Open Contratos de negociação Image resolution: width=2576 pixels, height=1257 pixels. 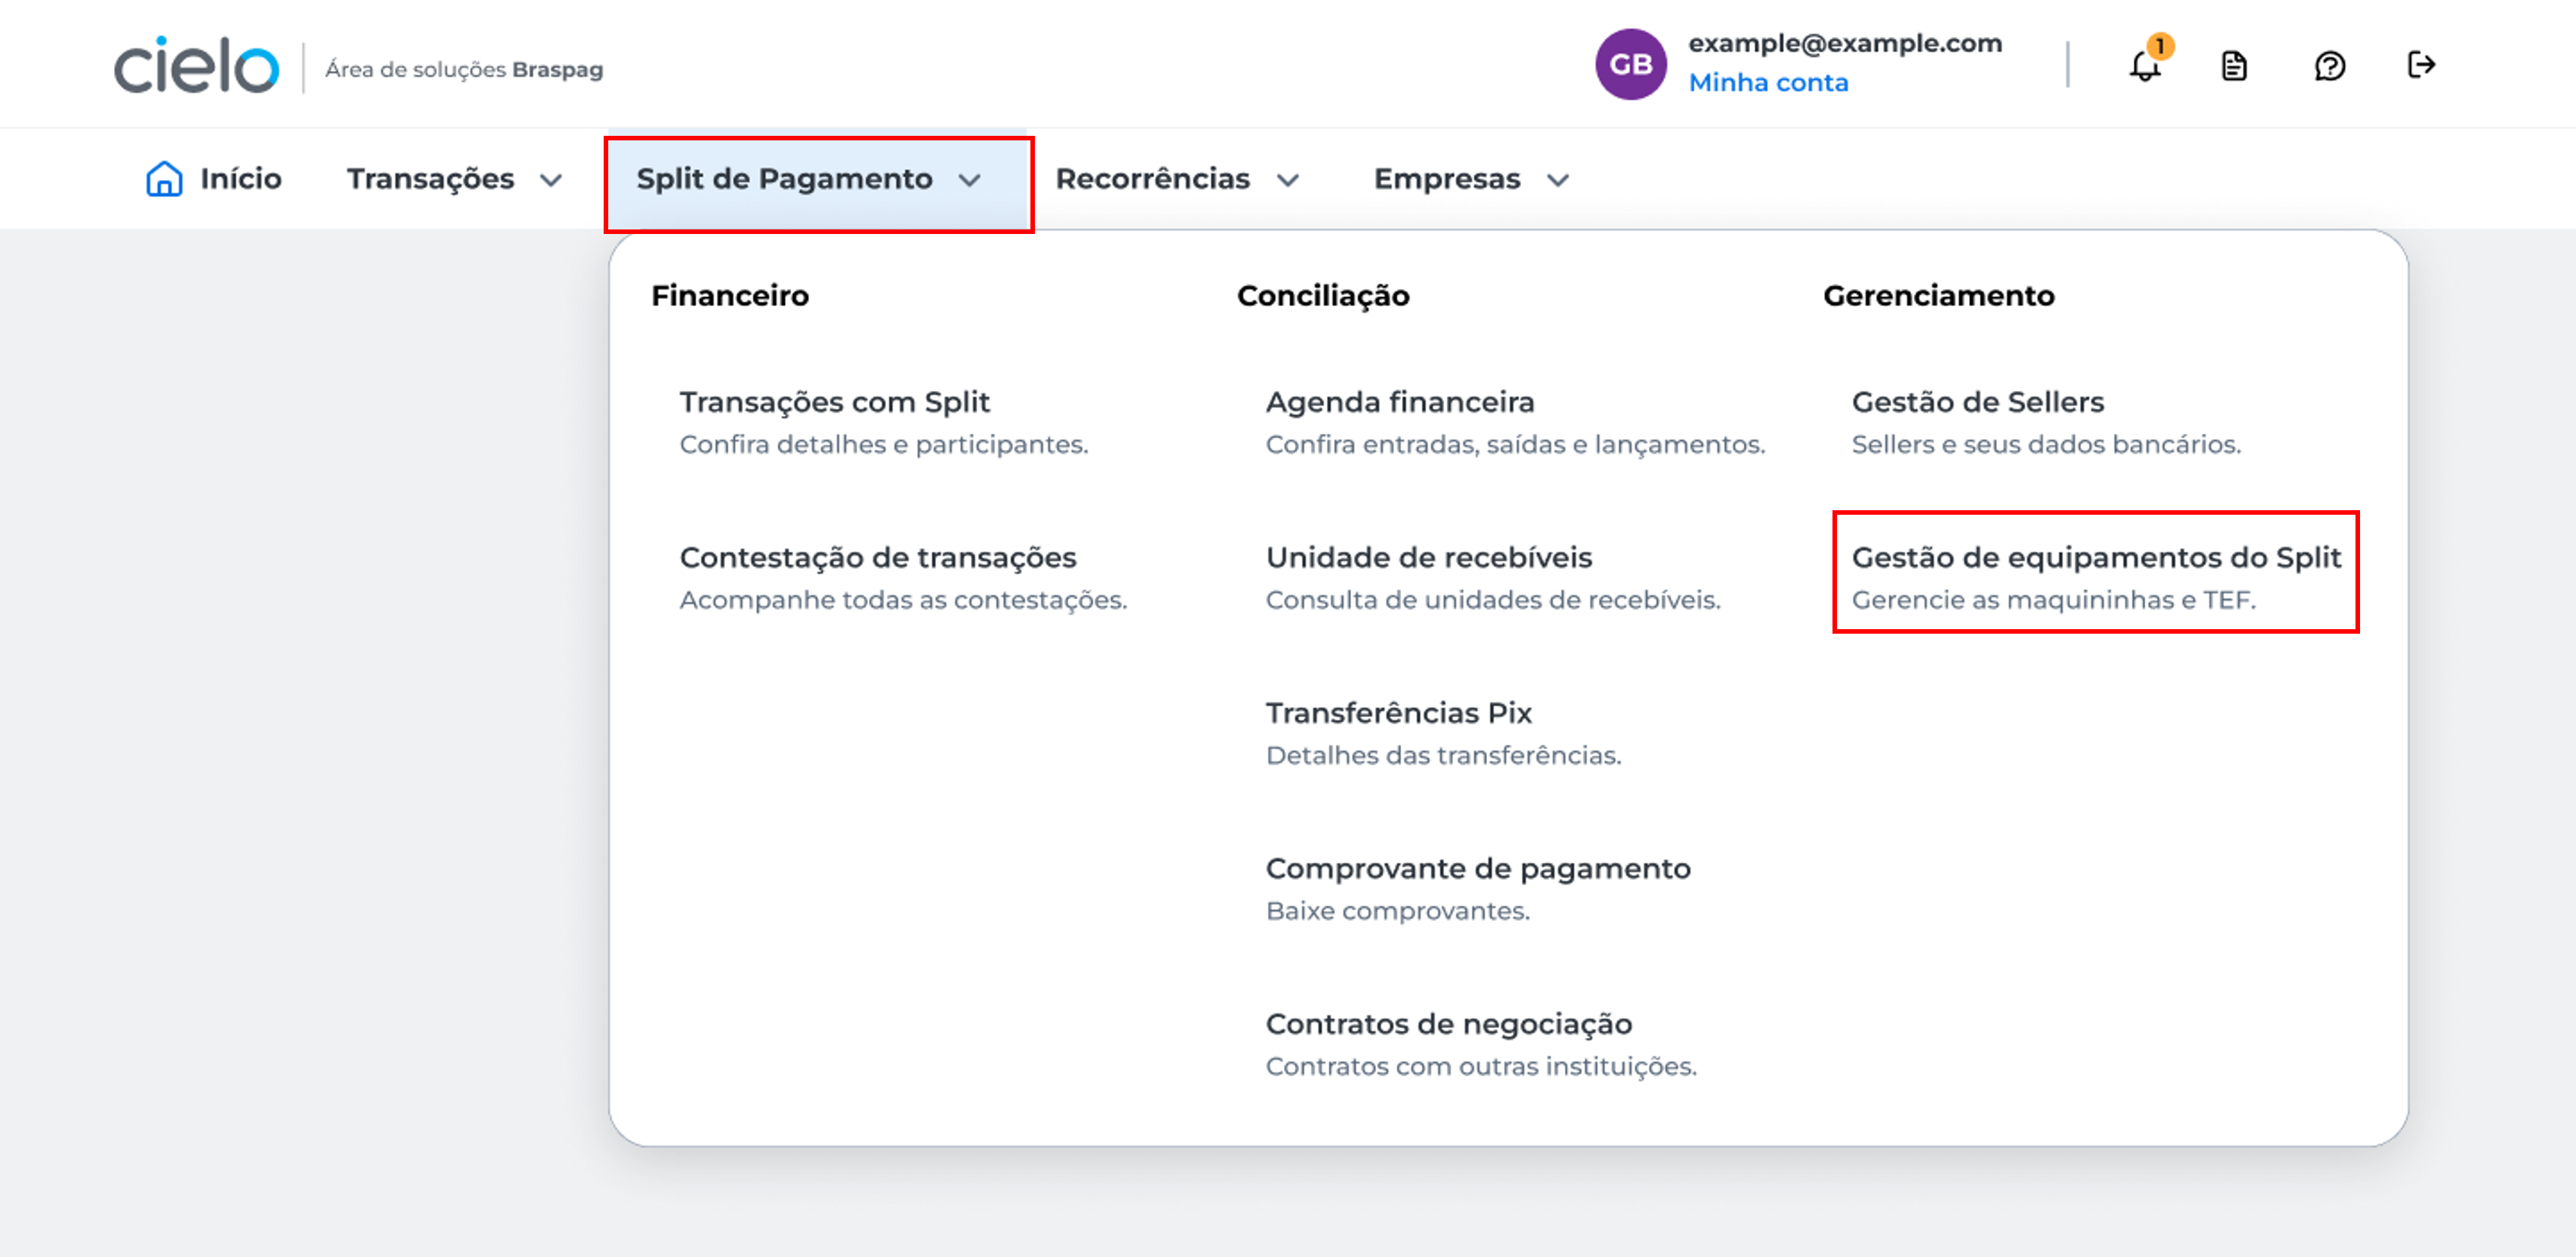pyautogui.click(x=1481, y=1044)
